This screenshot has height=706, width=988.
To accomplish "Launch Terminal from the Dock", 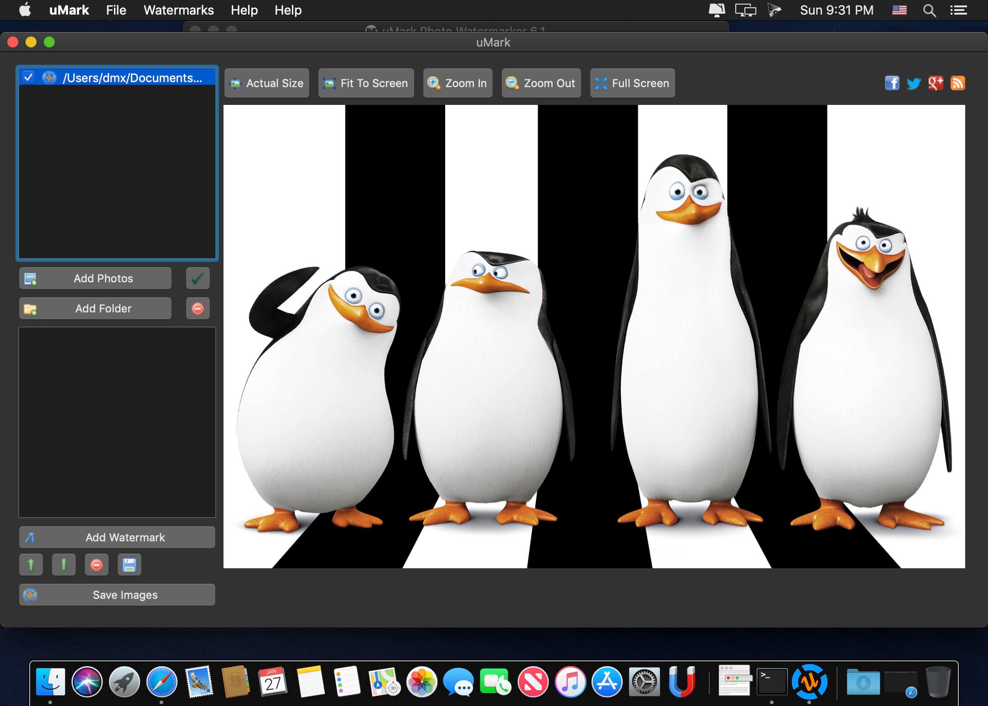I will (772, 682).
